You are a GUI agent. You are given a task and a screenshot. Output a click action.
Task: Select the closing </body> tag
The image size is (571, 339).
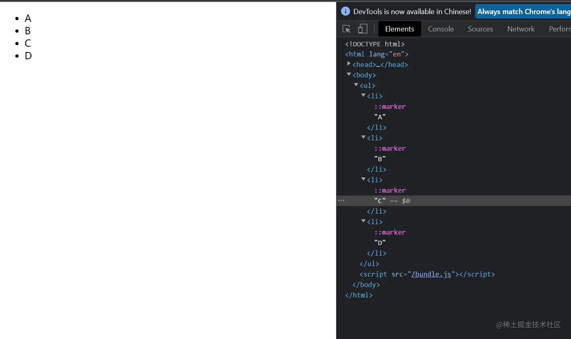(366, 285)
